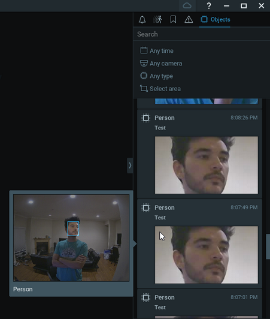
Task: Open the Any camera filter
Action: [x=161, y=64]
